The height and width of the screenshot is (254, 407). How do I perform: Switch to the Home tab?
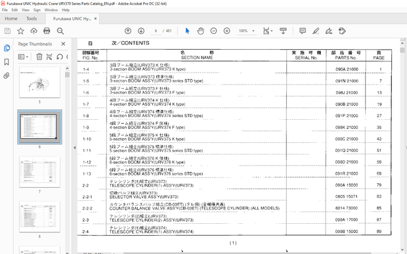[11, 18]
